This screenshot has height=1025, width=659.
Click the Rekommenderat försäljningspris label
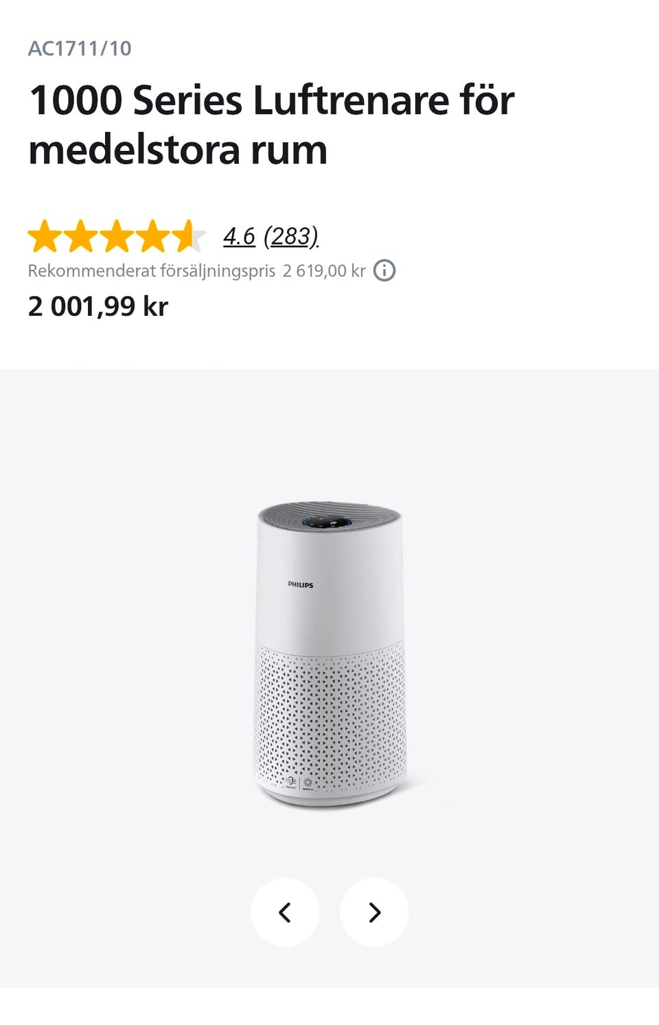tap(151, 270)
